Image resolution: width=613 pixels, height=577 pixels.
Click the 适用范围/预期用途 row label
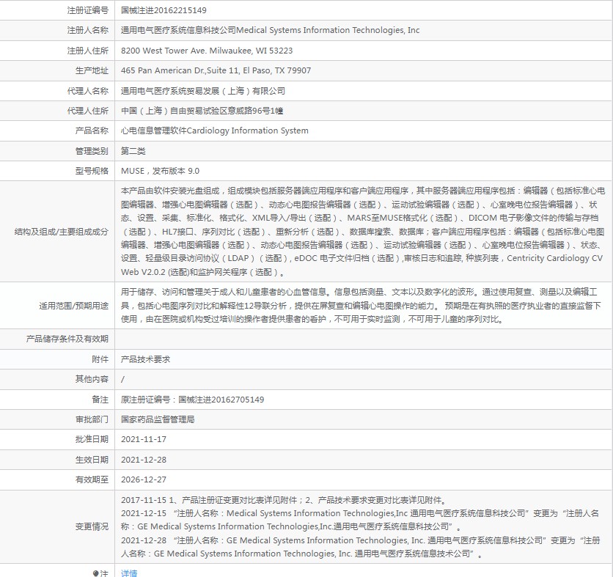(73, 305)
